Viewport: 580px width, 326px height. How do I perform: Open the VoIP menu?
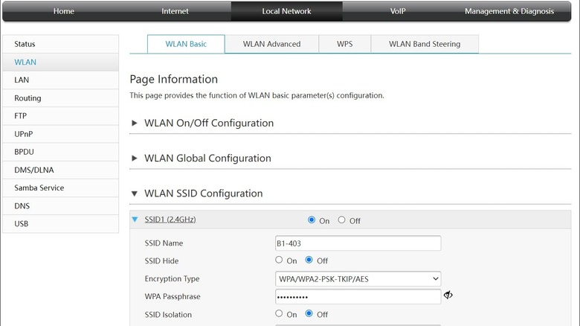[x=398, y=11]
